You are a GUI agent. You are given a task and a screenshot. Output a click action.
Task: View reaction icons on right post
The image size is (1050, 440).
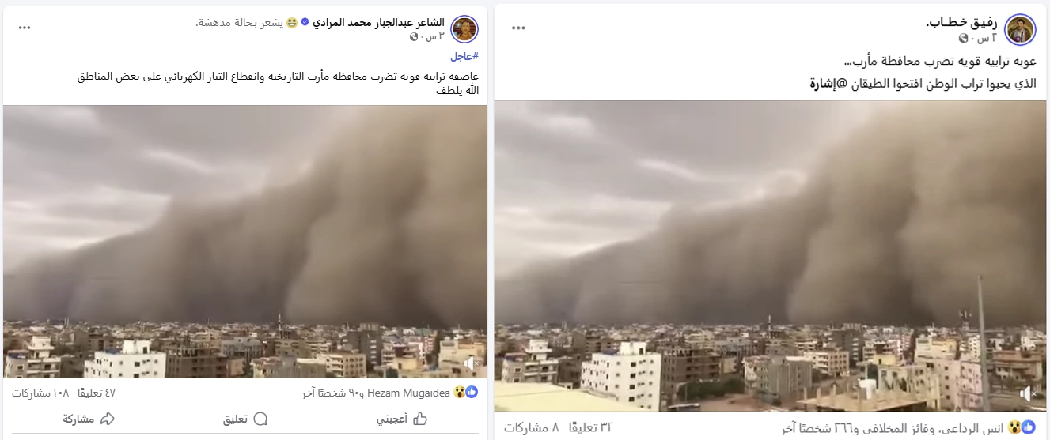[x=1028, y=427]
